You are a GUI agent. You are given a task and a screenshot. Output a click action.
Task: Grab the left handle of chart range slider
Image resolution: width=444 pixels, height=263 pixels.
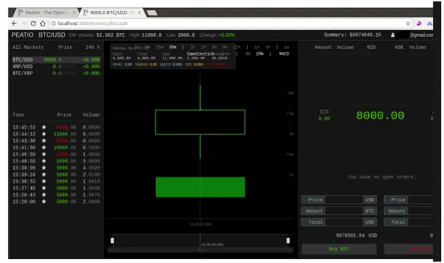point(112,240)
